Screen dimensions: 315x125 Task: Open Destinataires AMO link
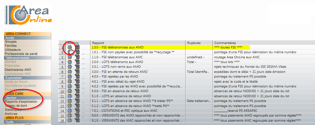tap(18, 70)
